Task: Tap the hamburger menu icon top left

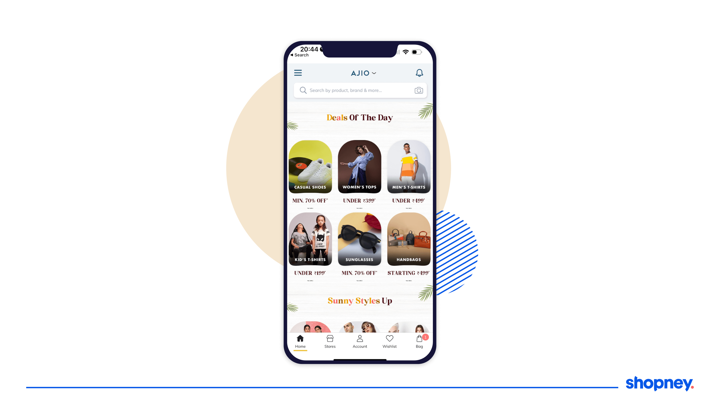Action: pyautogui.click(x=298, y=73)
